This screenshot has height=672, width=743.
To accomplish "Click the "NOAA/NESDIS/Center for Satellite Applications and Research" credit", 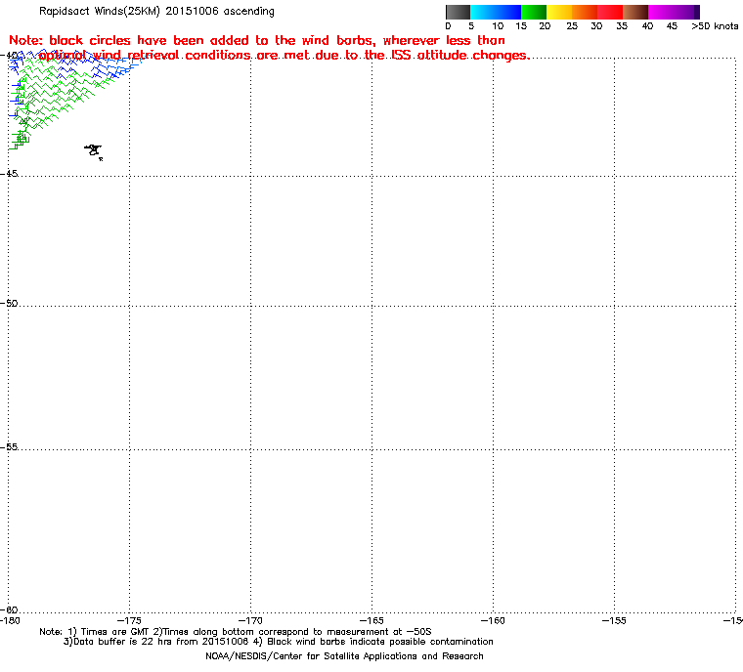I will click(x=344, y=656).
